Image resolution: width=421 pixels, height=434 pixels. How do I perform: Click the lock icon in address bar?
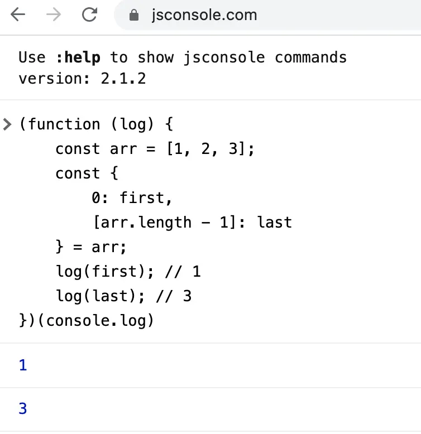pyautogui.click(x=134, y=15)
